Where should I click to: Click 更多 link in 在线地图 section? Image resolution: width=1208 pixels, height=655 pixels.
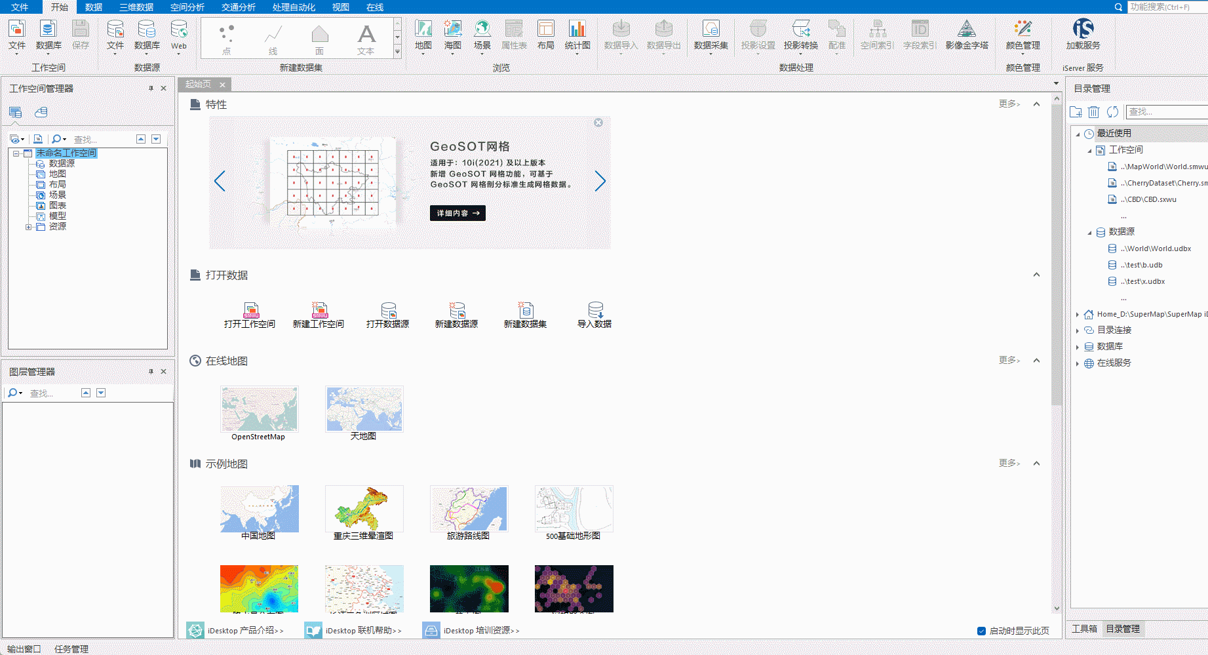(x=1009, y=360)
